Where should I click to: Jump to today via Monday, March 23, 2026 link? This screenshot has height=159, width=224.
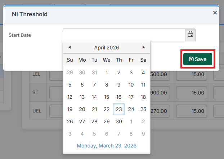click(107, 146)
